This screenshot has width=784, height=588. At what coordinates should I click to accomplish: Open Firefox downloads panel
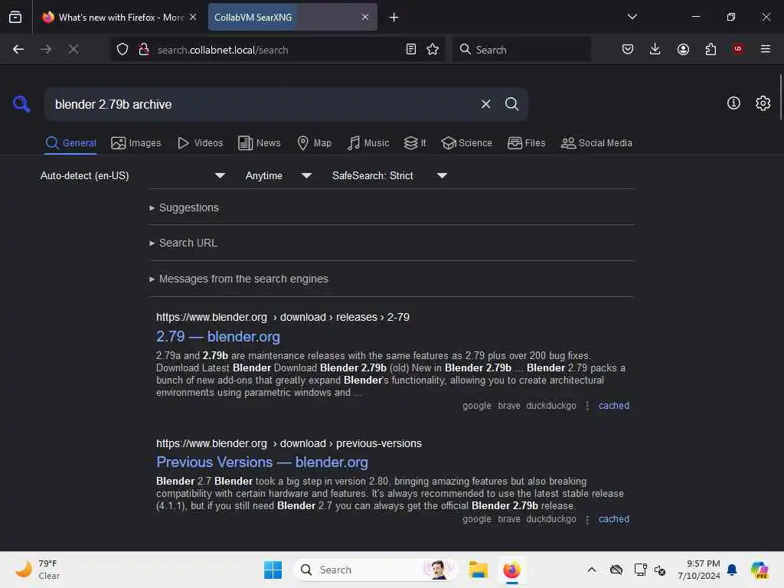[655, 49]
